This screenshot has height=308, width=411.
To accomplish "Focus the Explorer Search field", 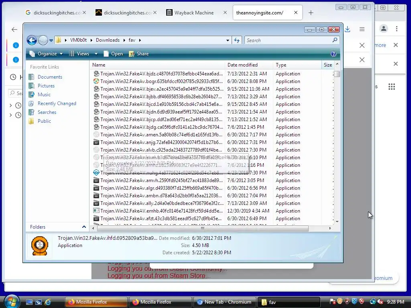I will tap(292, 41).
